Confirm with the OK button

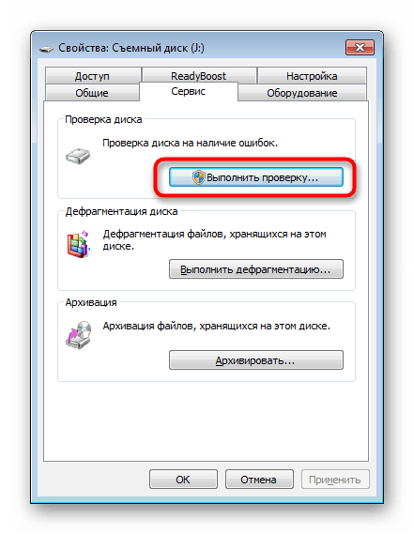point(183,480)
